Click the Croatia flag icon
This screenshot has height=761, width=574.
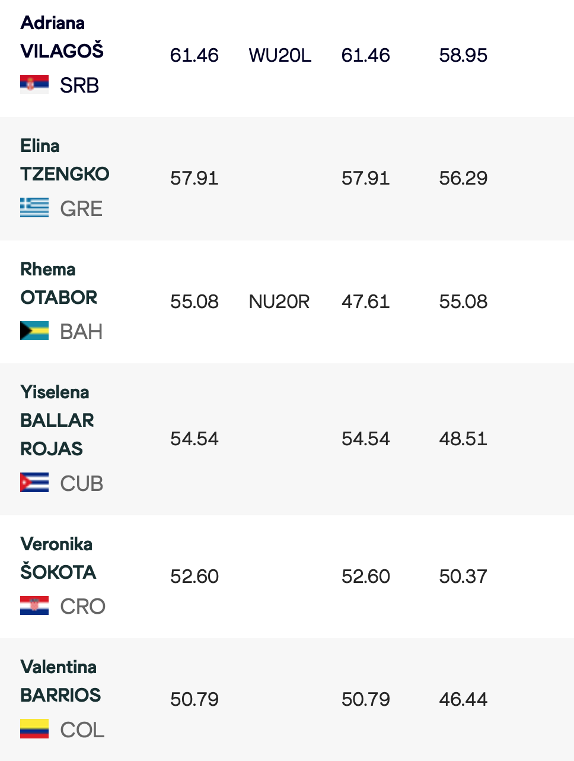click(x=34, y=605)
